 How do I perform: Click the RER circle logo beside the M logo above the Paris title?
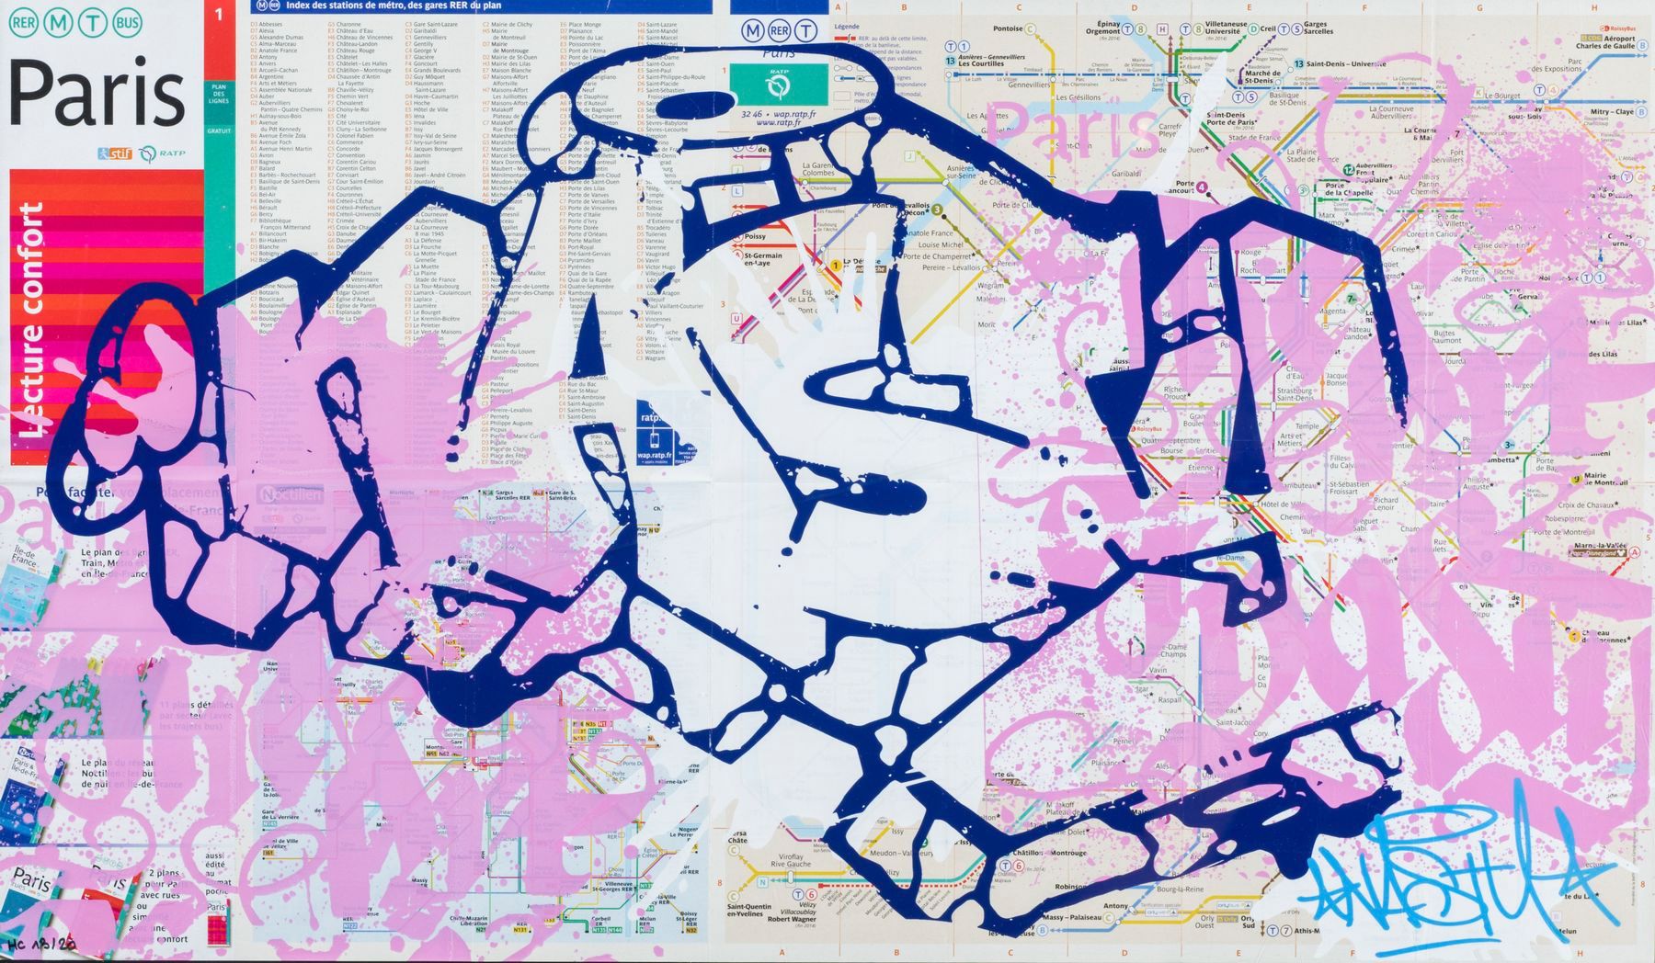click(x=25, y=23)
